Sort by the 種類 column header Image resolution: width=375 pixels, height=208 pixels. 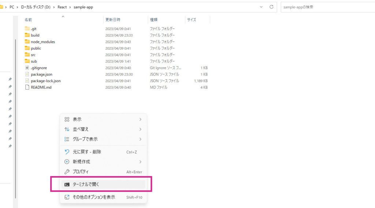pyautogui.click(x=153, y=20)
